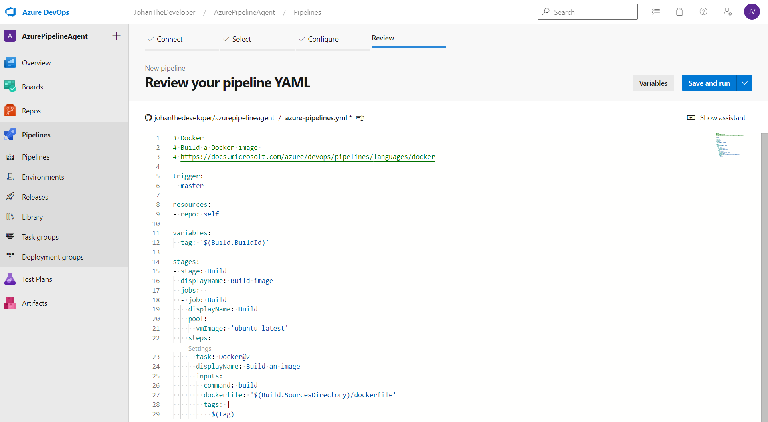Click the Repos icon in sidebar
768x422 pixels.
pos(10,111)
